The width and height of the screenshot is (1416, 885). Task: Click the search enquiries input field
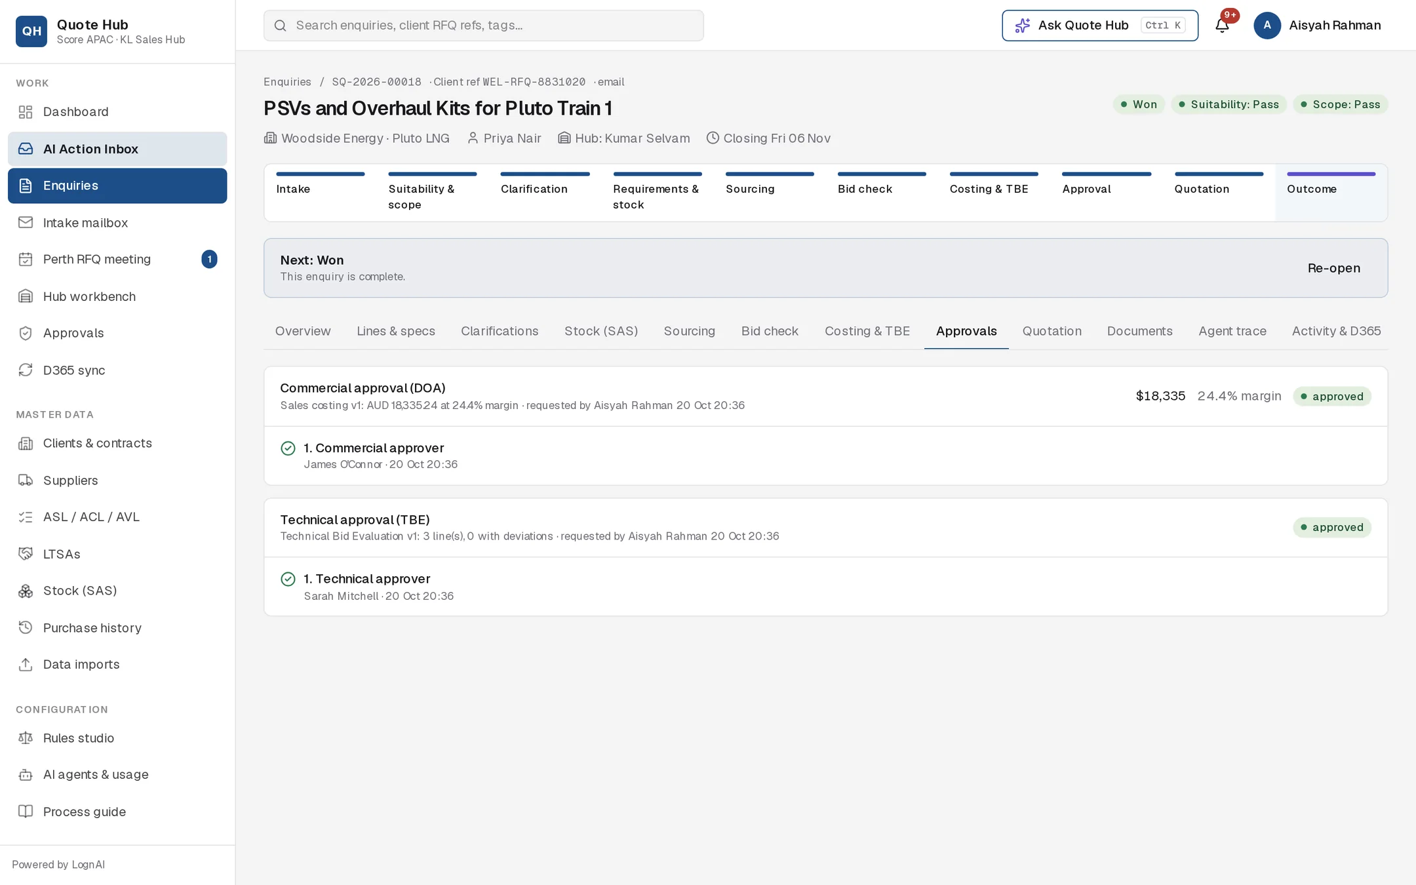484,26
